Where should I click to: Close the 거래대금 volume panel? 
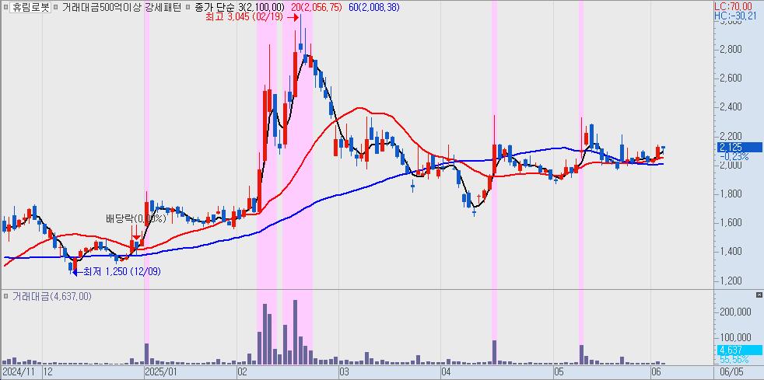(x=759, y=295)
